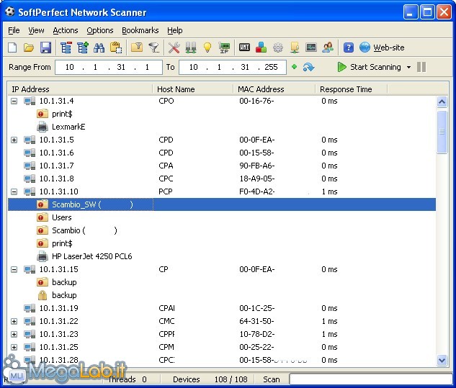Open the File menu

[14, 30]
